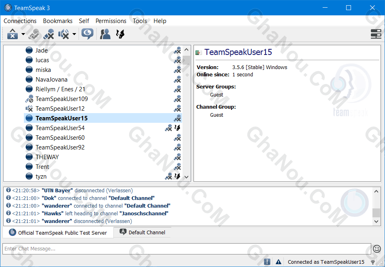
Task: Click the Subscribe to All Channels eye icon
Action: click(x=87, y=34)
